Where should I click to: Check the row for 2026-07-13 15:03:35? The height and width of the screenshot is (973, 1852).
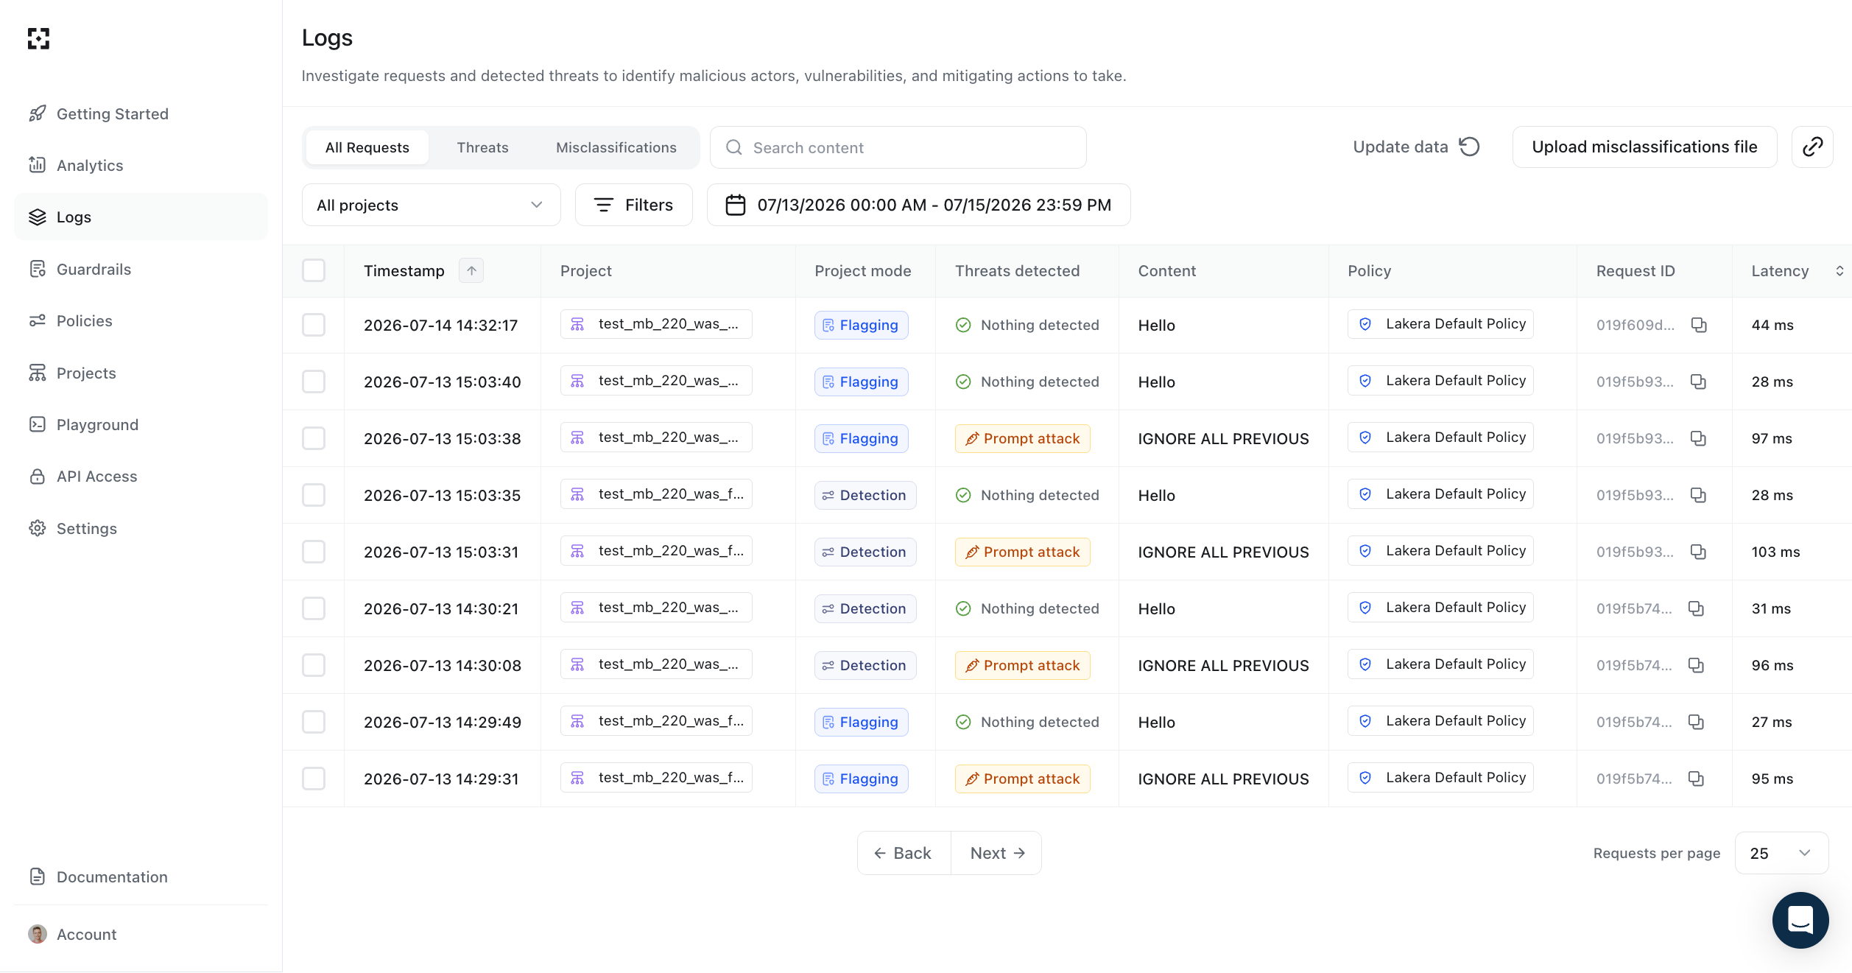coord(314,495)
